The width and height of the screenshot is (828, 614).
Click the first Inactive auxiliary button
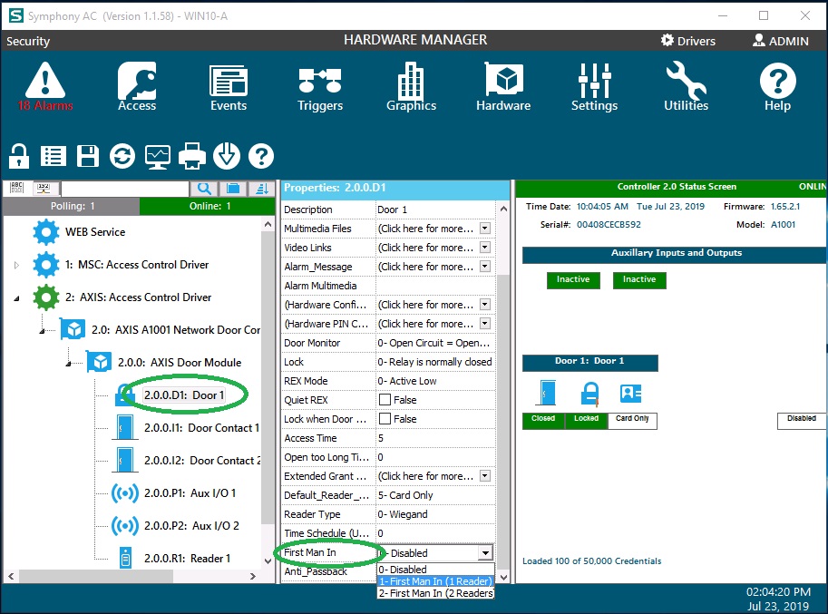pyautogui.click(x=573, y=280)
